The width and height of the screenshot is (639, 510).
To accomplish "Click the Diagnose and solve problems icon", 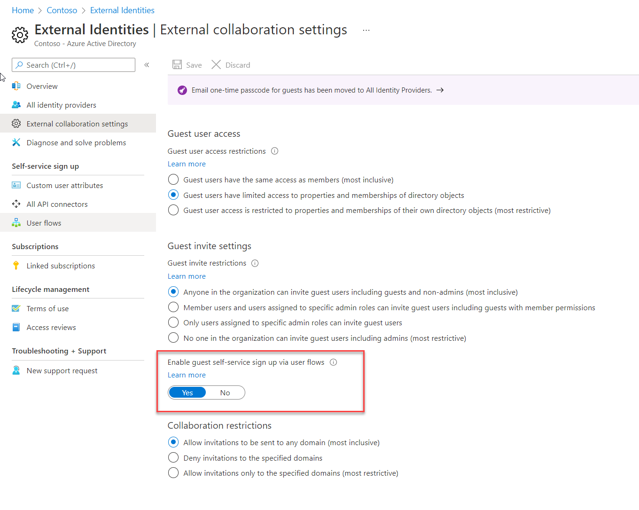I will [x=16, y=142].
